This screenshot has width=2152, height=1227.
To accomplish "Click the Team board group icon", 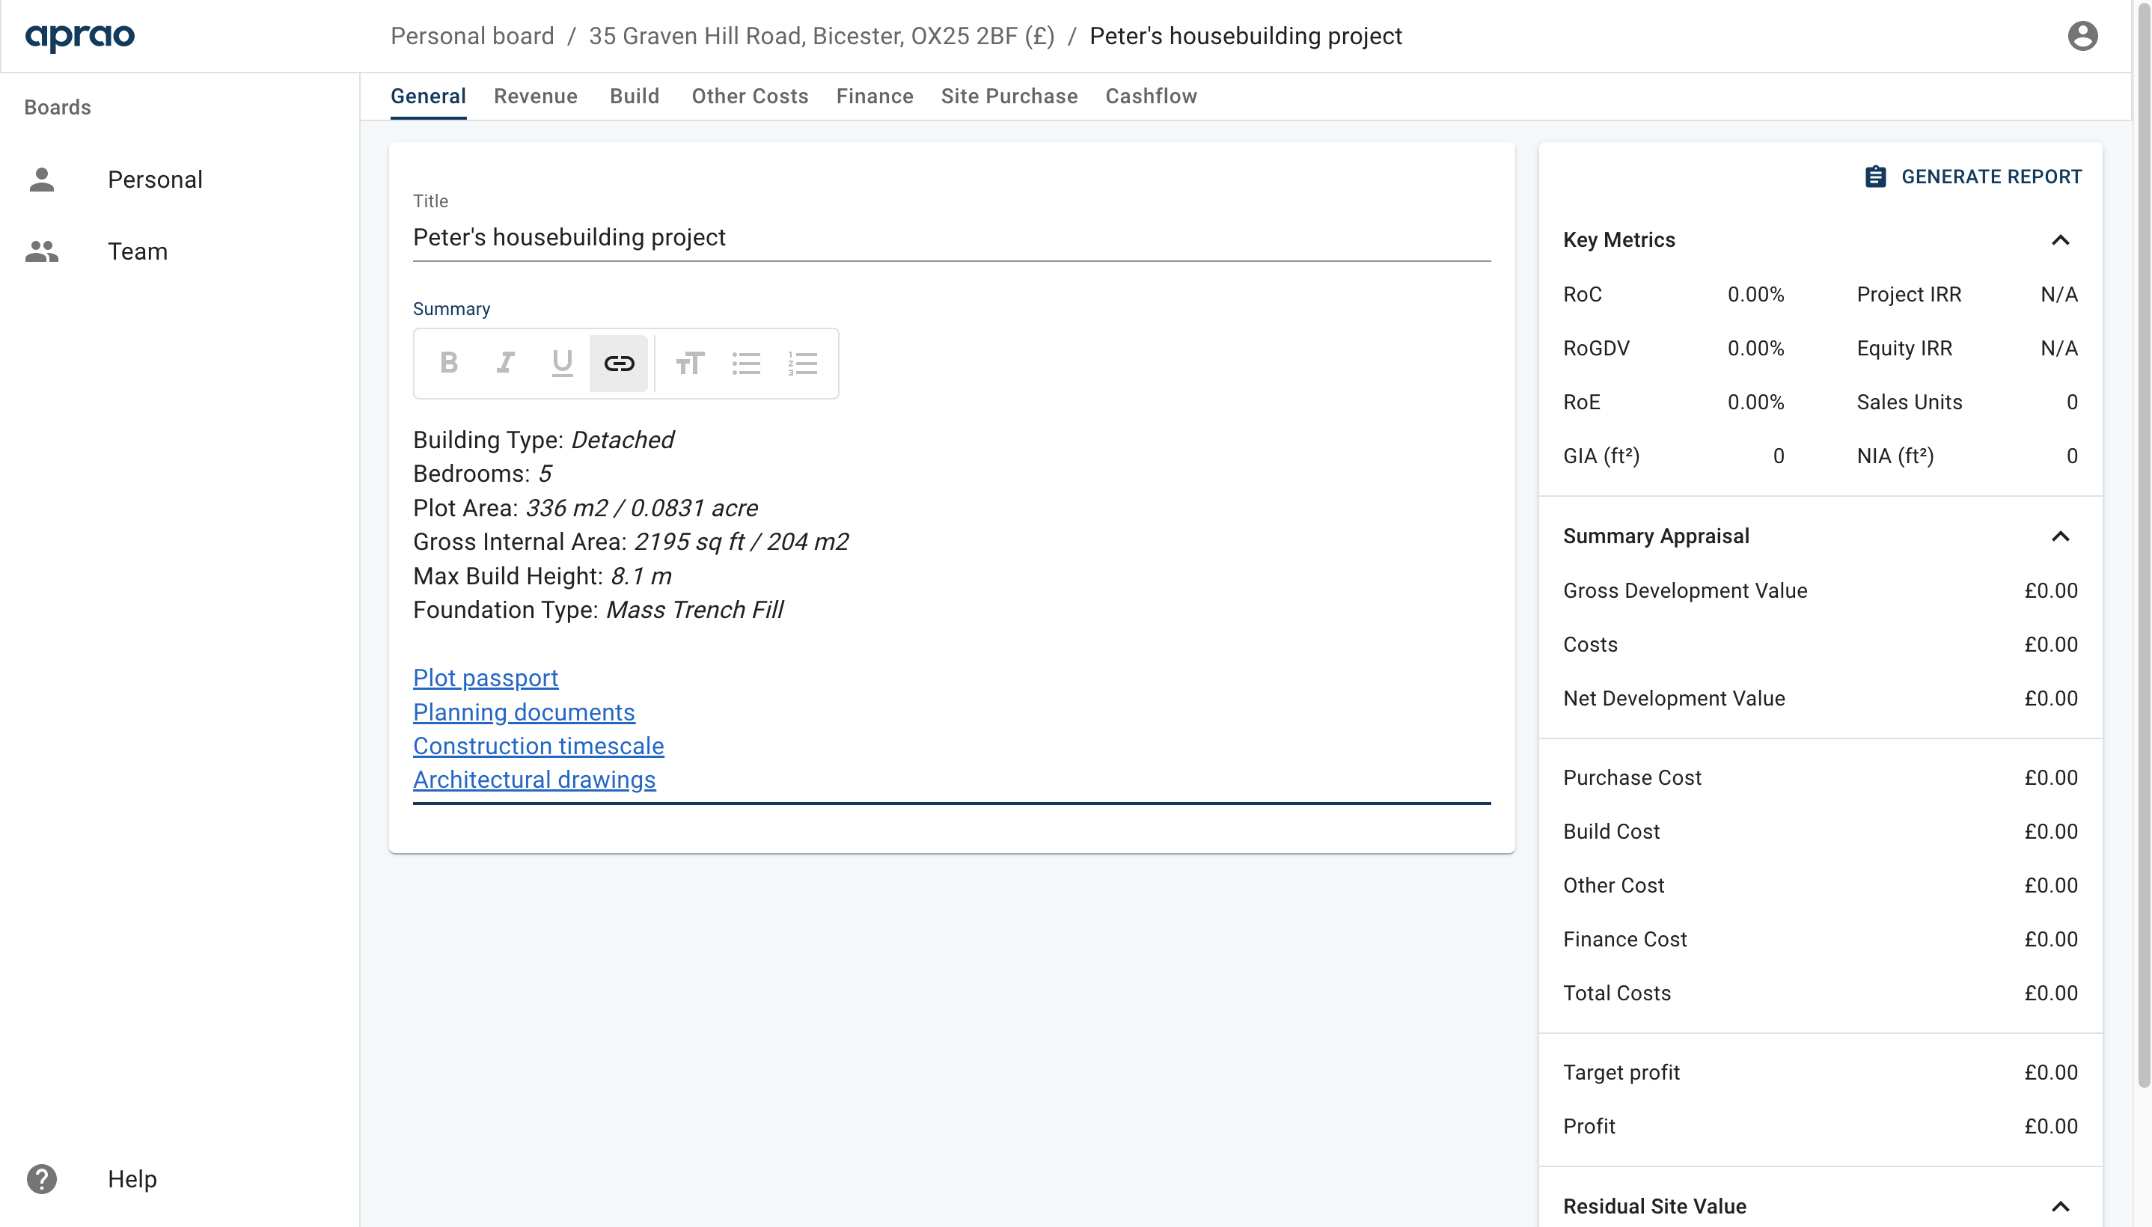I will [x=41, y=251].
